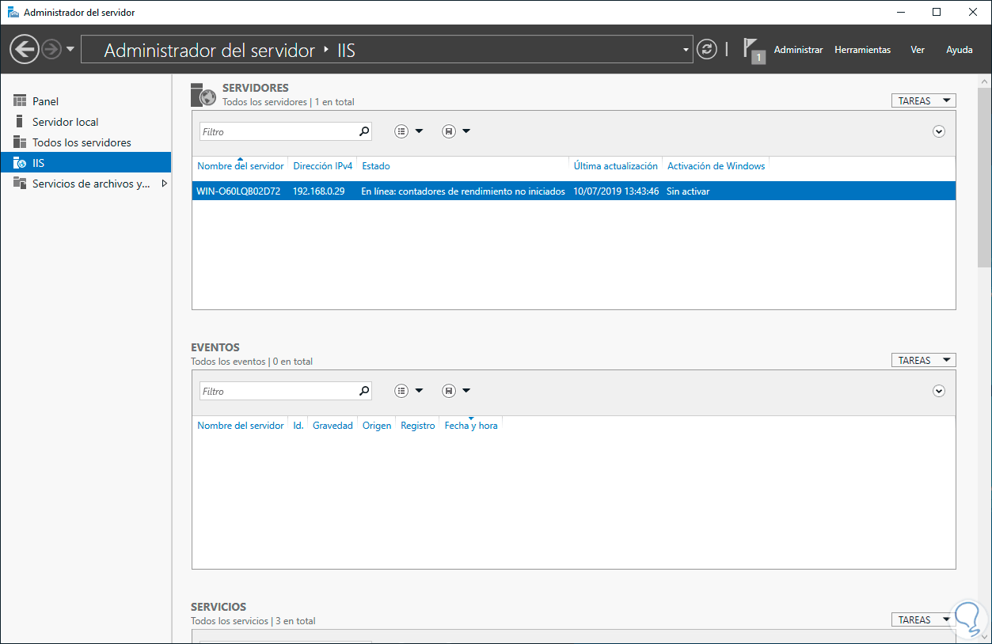Click the Panel dashboard icon

[20, 100]
